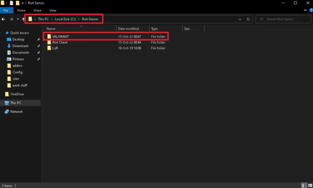Go back with the Back arrow
Image resolution: width=313 pixels, height=188 pixels.
[x=3, y=19]
